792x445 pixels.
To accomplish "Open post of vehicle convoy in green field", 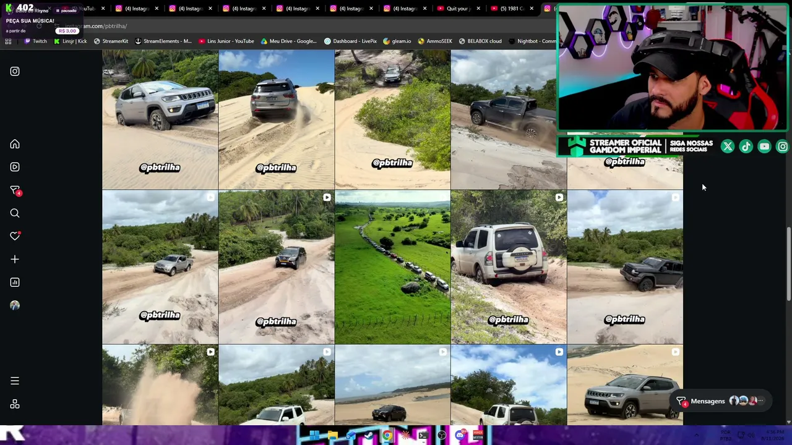I will [x=392, y=267].
